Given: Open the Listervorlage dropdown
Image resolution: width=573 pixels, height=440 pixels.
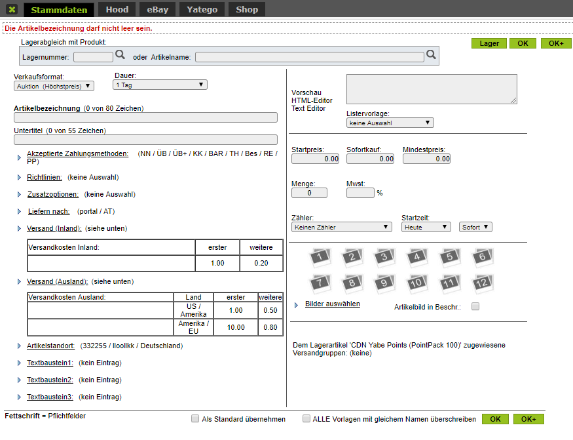Looking at the screenshot, I should (390, 123).
